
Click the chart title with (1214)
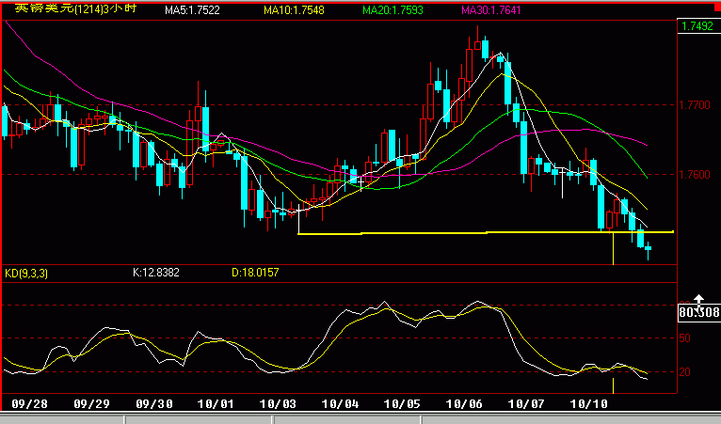[76, 8]
